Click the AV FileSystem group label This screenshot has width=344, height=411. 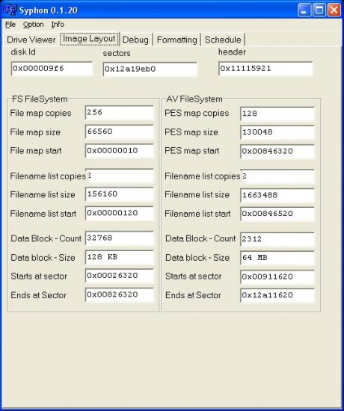coord(194,99)
